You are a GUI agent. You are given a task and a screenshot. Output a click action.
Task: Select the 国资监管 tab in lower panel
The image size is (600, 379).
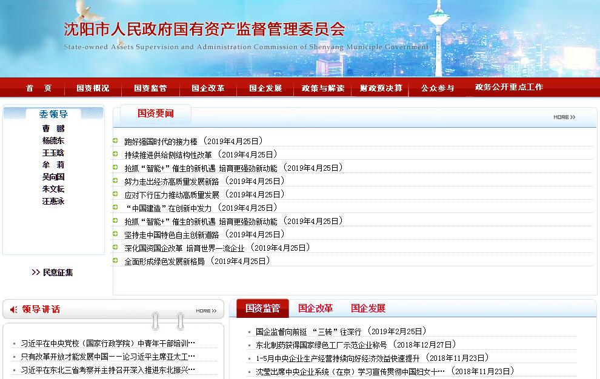click(262, 308)
